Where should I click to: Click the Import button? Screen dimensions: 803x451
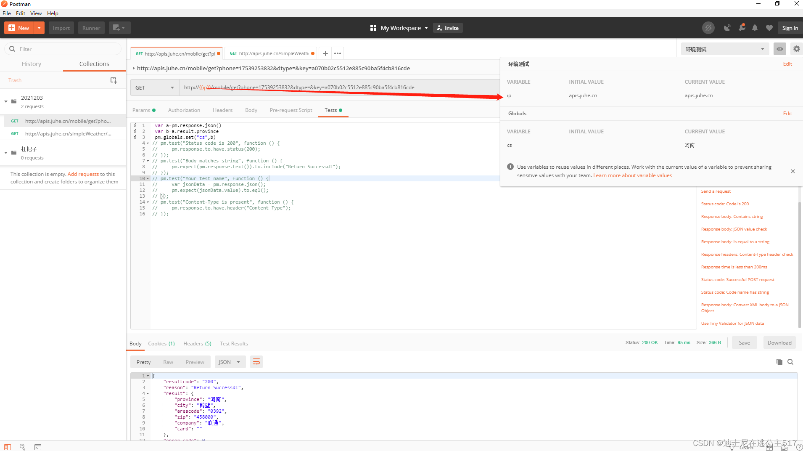pos(61,28)
